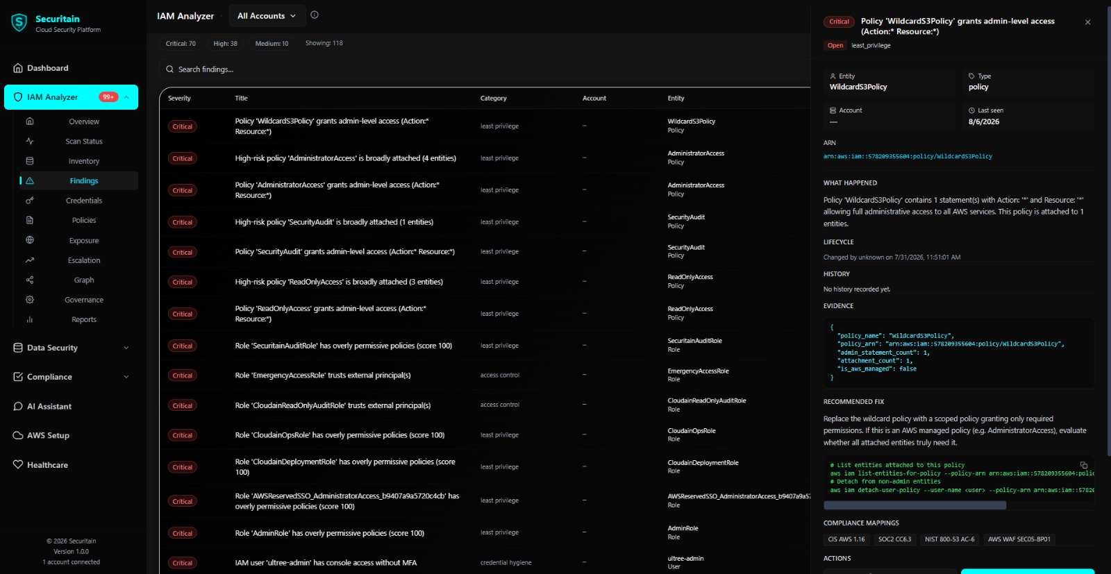Open the Credentials menu item
Viewport: 1111px width, 574px height.
[x=79, y=201]
